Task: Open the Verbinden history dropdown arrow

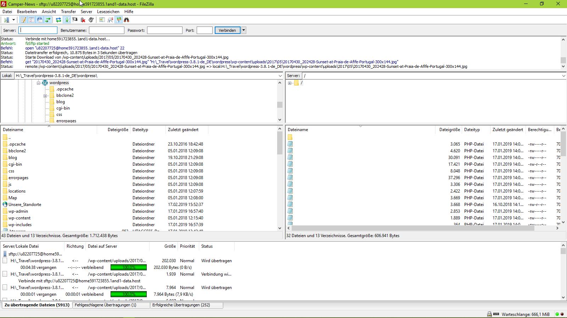Action: point(244,30)
